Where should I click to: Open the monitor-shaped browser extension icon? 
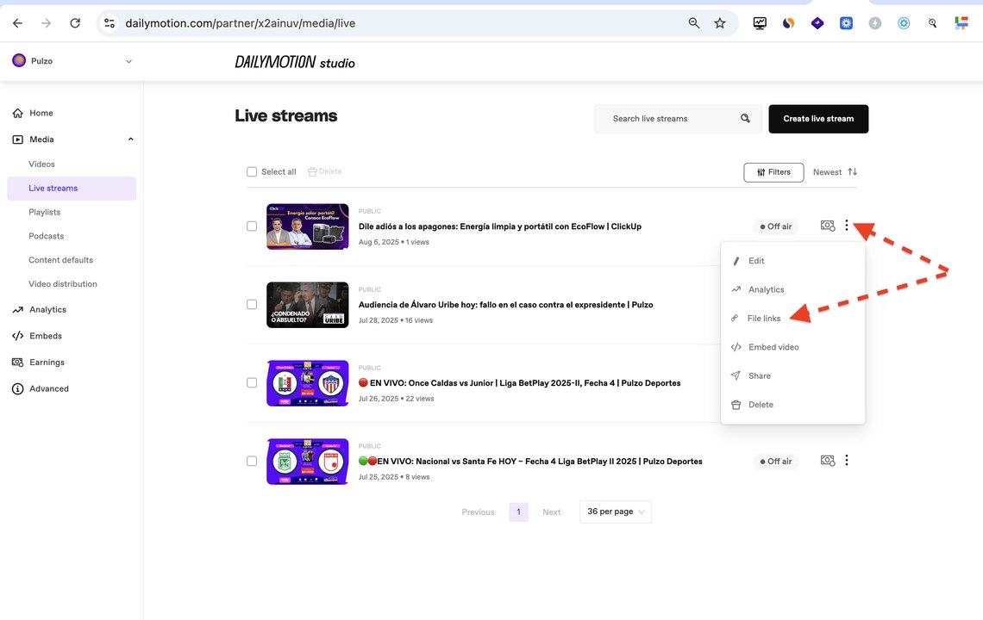[760, 23]
